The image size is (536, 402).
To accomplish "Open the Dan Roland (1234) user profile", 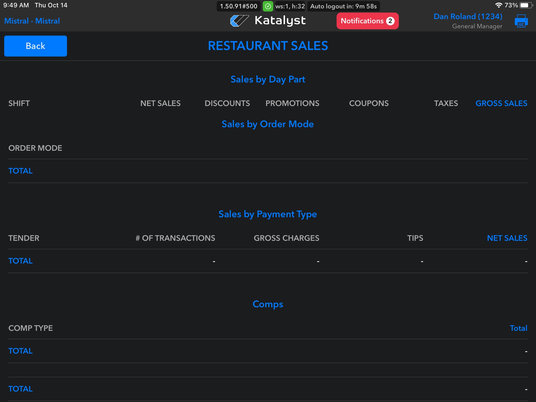I will [468, 16].
